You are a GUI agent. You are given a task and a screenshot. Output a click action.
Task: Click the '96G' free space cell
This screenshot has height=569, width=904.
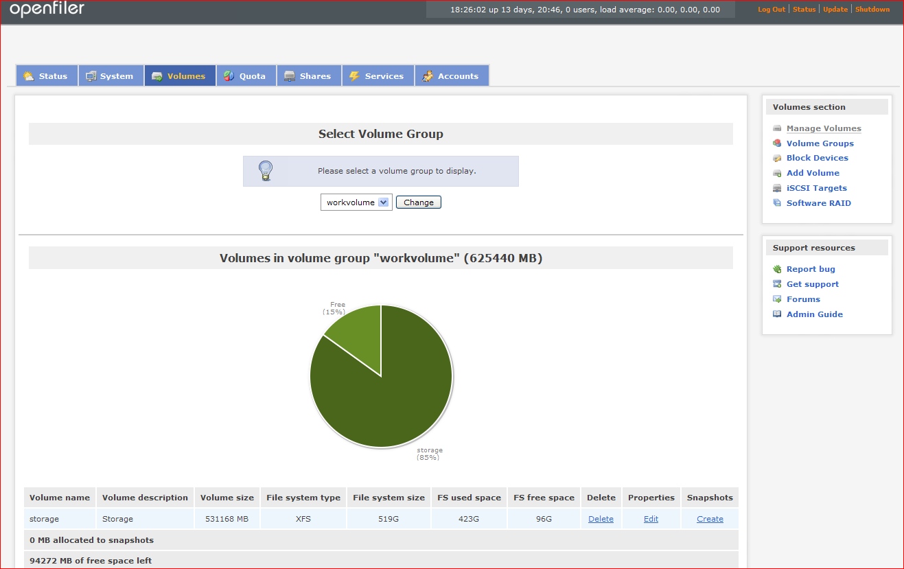click(544, 519)
